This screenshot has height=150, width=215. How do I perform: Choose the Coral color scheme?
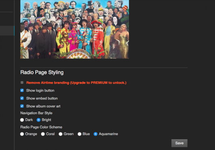pyautogui.click(x=43, y=134)
